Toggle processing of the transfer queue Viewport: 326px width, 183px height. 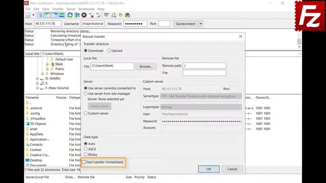click(x=77, y=15)
